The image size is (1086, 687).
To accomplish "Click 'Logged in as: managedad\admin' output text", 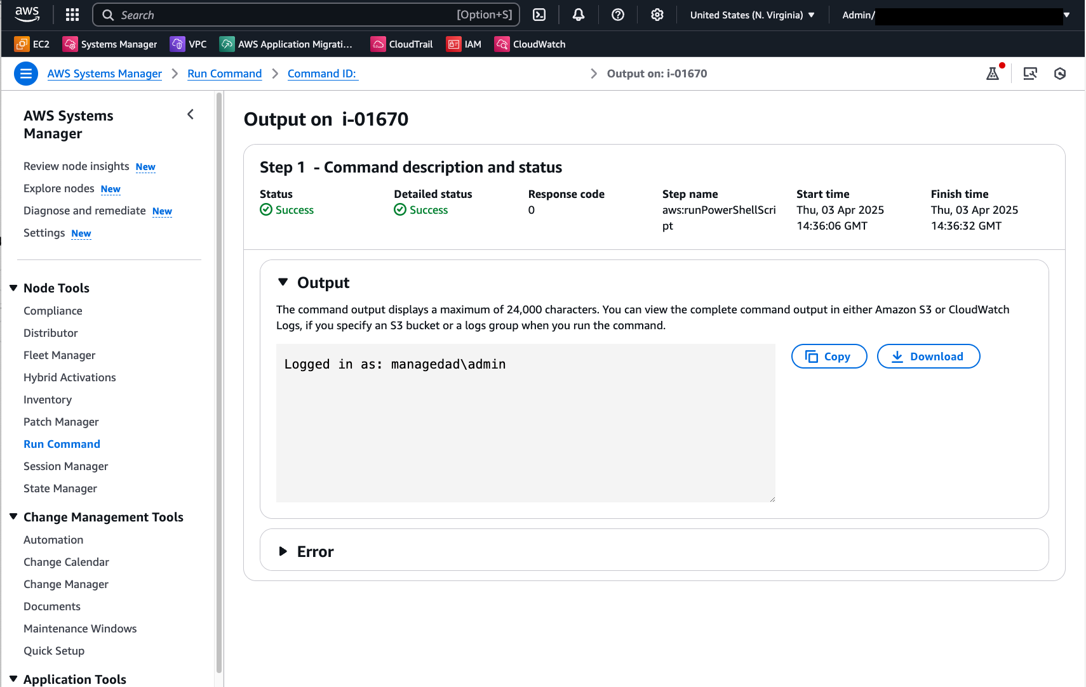I will pyautogui.click(x=395, y=364).
